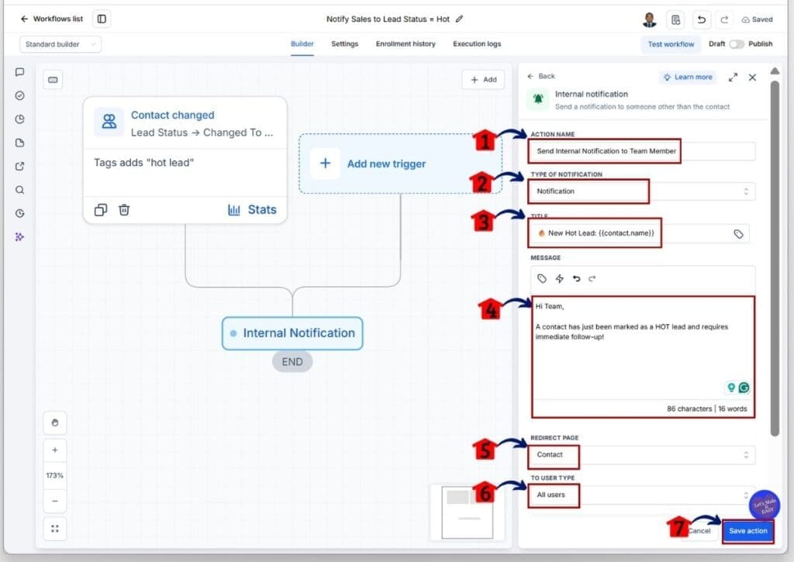Go back to Workflows list
Image resolution: width=794 pixels, height=562 pixels.
click(x=51, y=19)
